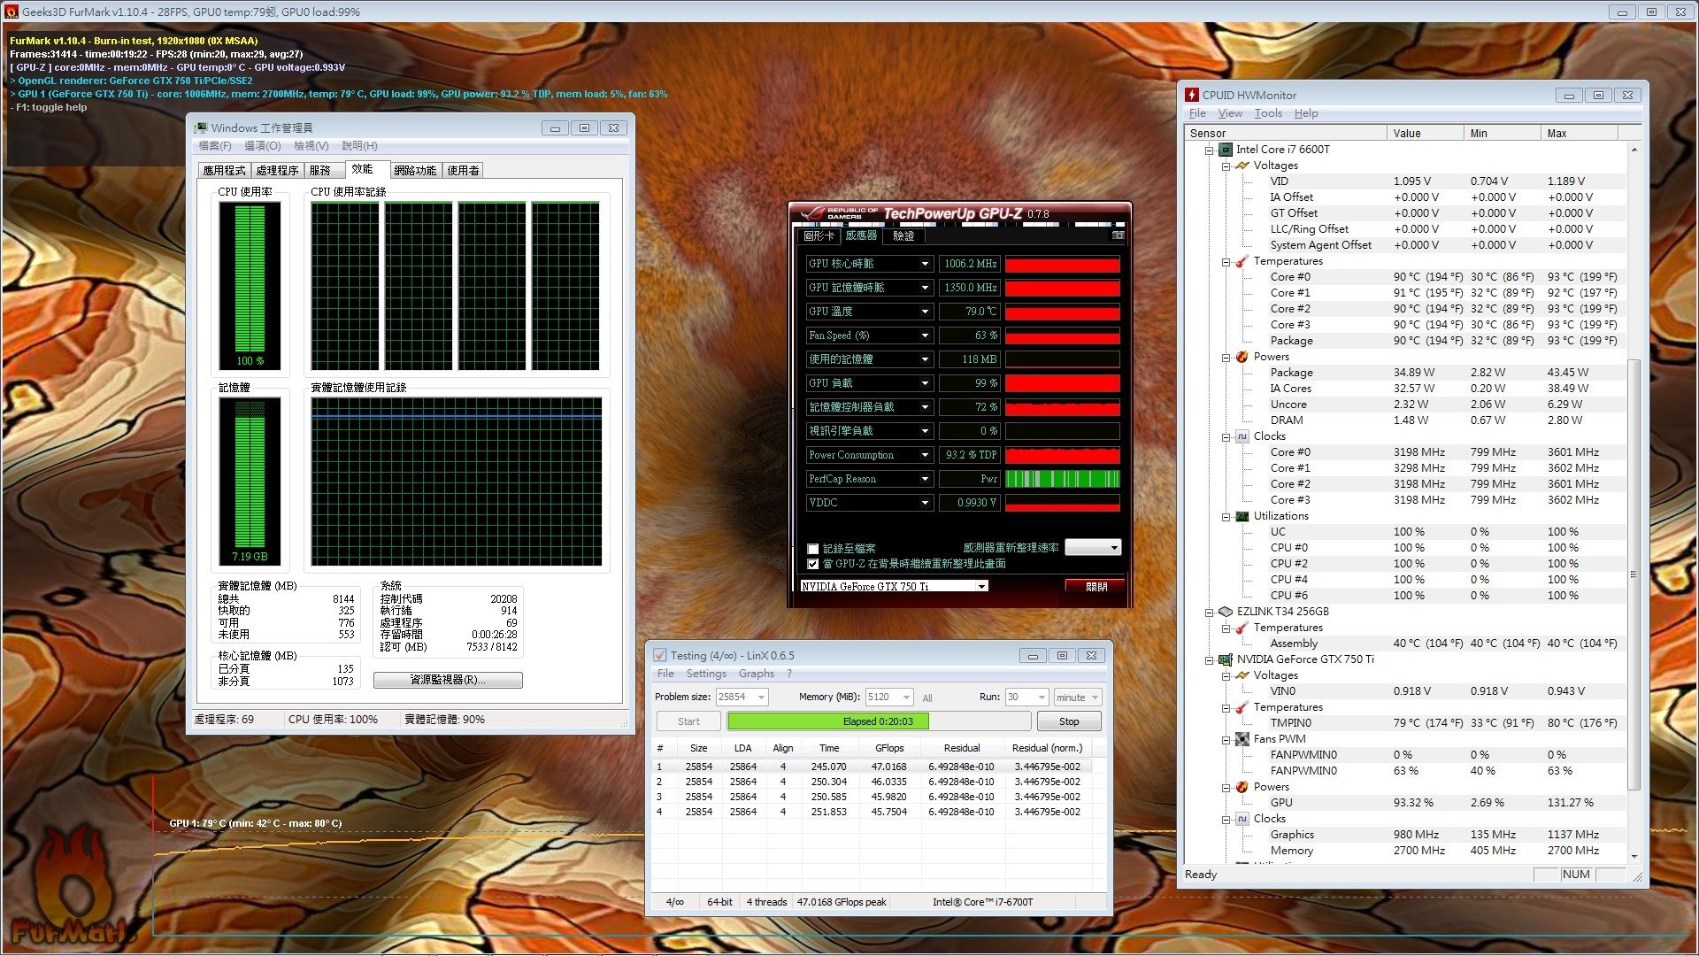1699x956 pixels.
Task: Click the PerfCap Reason green graph bar
Action: tap(1063, 479)
